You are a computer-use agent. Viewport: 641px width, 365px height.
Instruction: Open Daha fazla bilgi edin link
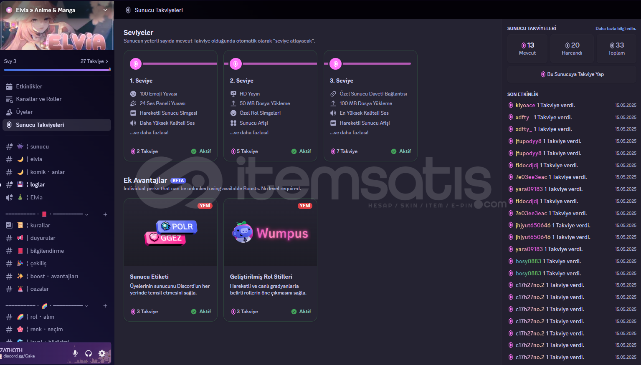(x=616, y=28)
